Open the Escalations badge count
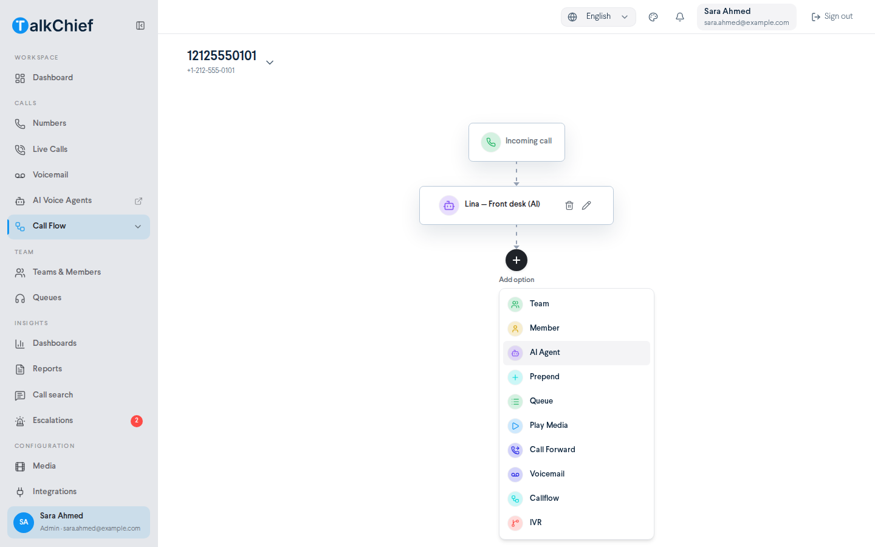This screenshot has width=875, height=547. pos(137,421)
